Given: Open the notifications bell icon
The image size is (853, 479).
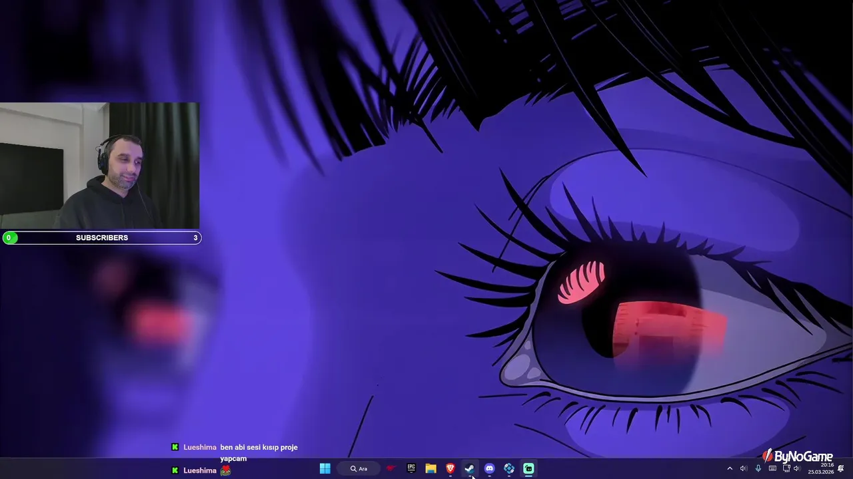Looking at the screenshot, I should (x=841, y=468).
